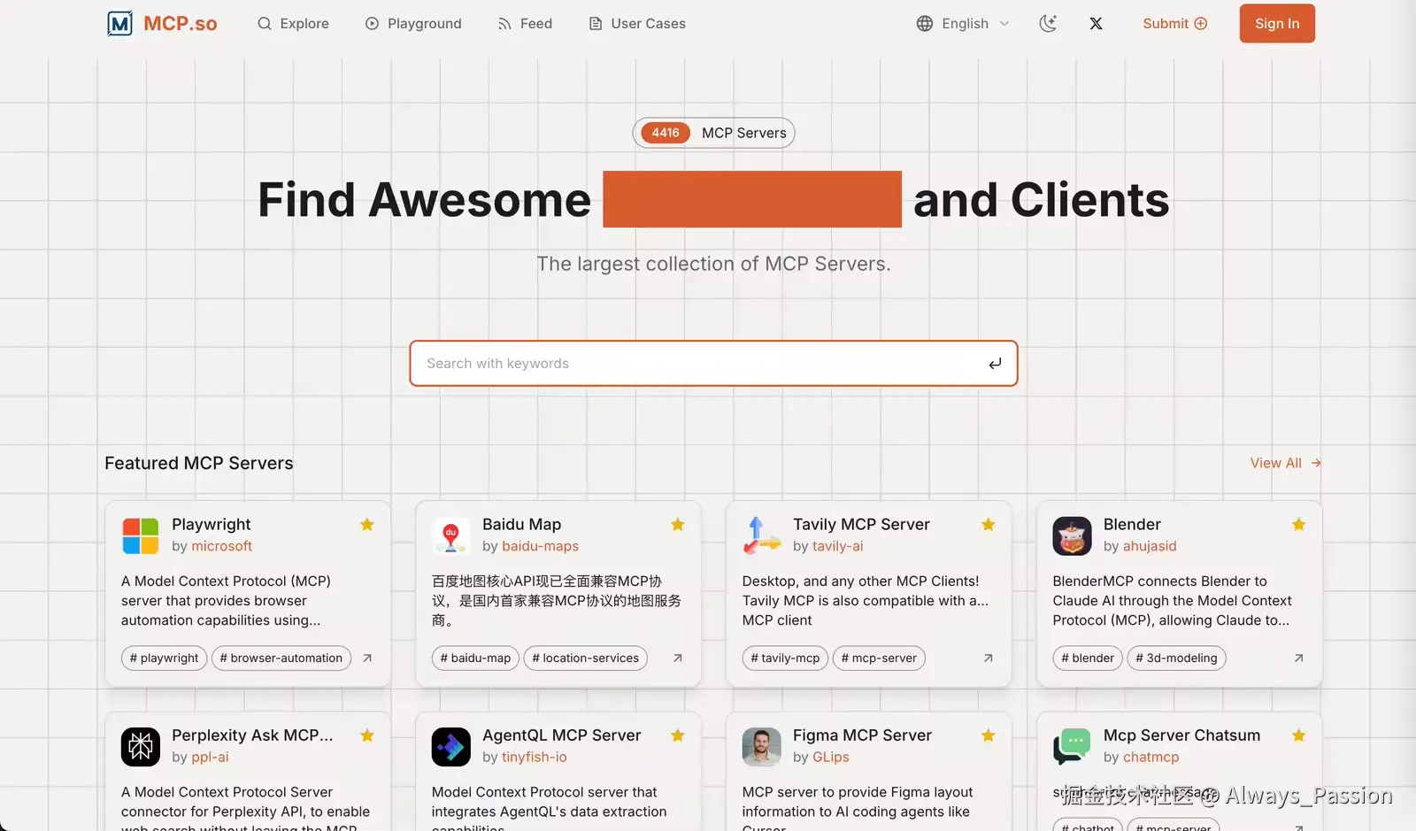Select the # baidu-map tag
Screen dimensions: 1416x831
coord(476,658)
